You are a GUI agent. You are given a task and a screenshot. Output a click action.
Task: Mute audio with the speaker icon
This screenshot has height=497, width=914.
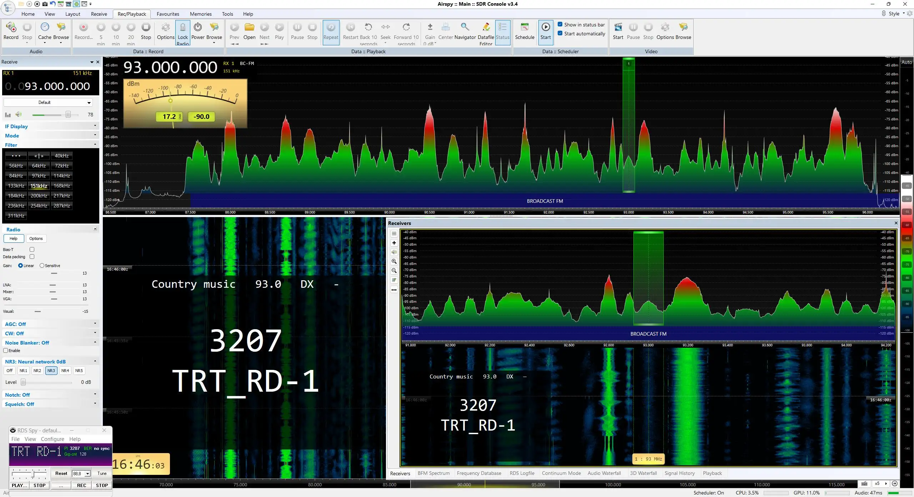19,115
